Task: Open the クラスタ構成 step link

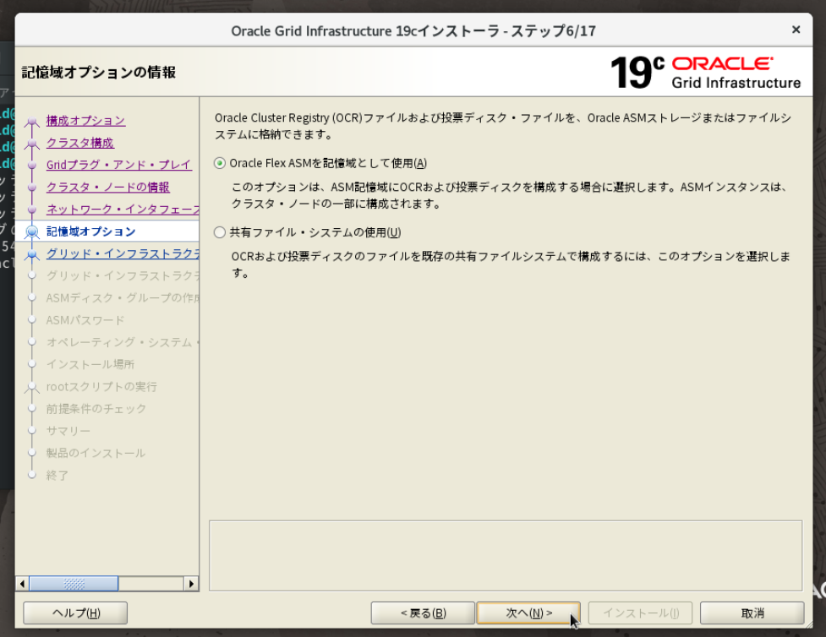Action: (79, 143)
